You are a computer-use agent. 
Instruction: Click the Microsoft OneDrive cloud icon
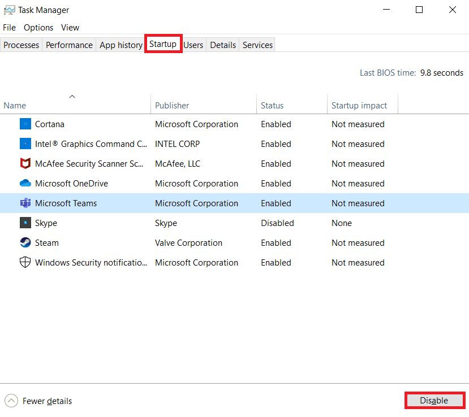coord(25,183)
